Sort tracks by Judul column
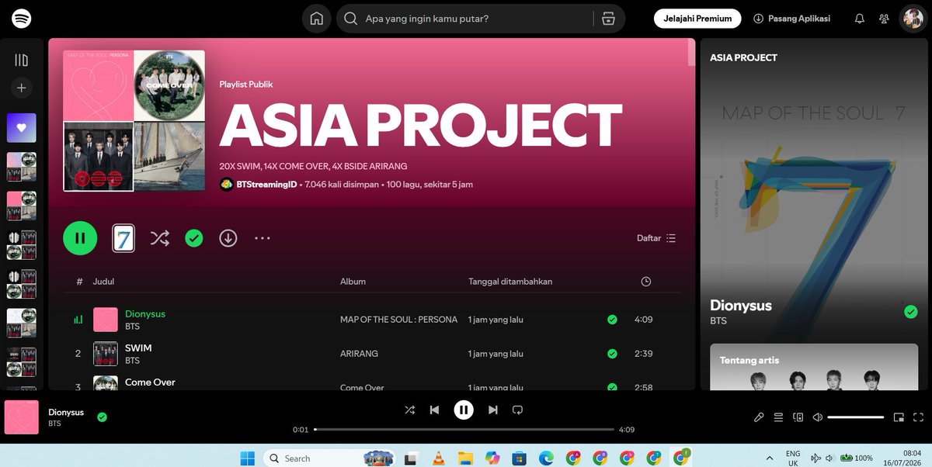932x467 pixels. tap(103, 282)
